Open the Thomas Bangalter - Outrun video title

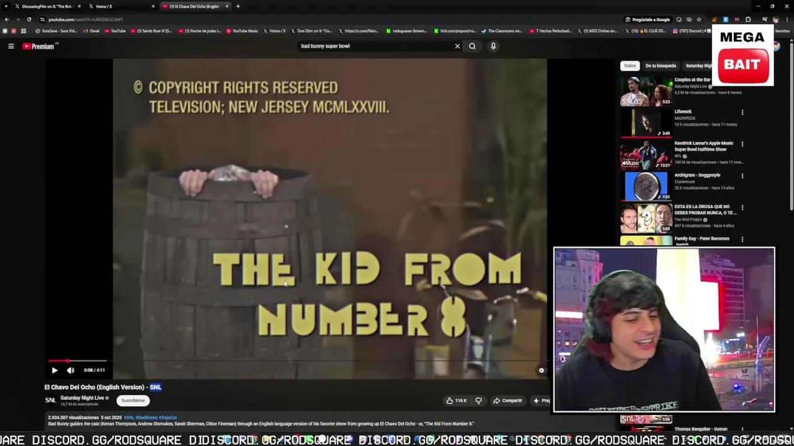coord(701,429)
